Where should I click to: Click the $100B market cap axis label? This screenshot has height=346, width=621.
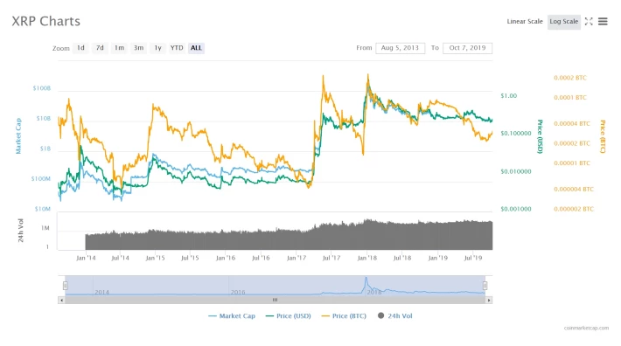[42, 87]
